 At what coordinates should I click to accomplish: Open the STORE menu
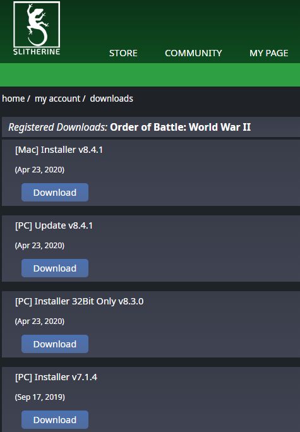click(x=123, y=53)
